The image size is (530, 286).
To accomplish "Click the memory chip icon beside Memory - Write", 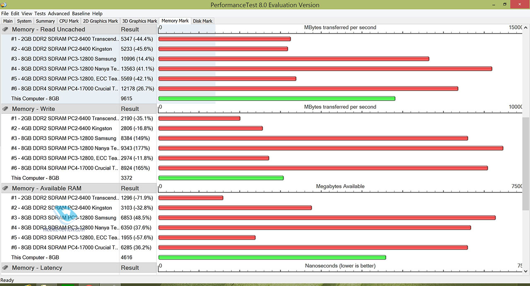I will point(5,109).
